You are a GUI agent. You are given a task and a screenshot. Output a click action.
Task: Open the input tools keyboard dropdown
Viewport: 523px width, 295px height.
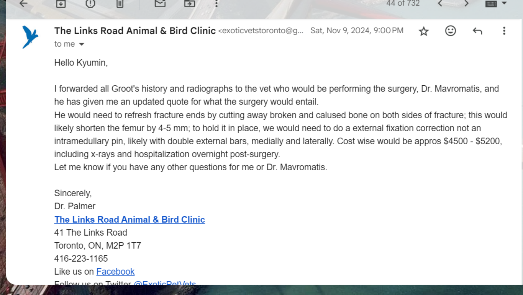click(x=504, y=4)
